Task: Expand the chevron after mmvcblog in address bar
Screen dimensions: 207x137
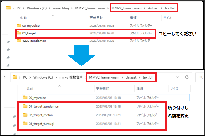Action: pos(72,8)
